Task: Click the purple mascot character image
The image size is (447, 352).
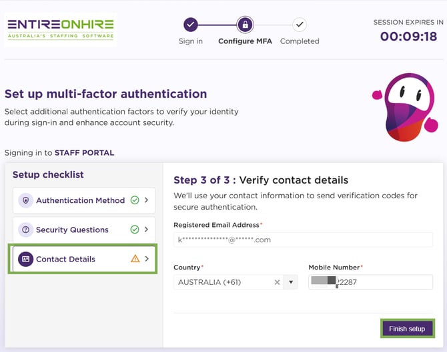Action: tap(404, 106)
